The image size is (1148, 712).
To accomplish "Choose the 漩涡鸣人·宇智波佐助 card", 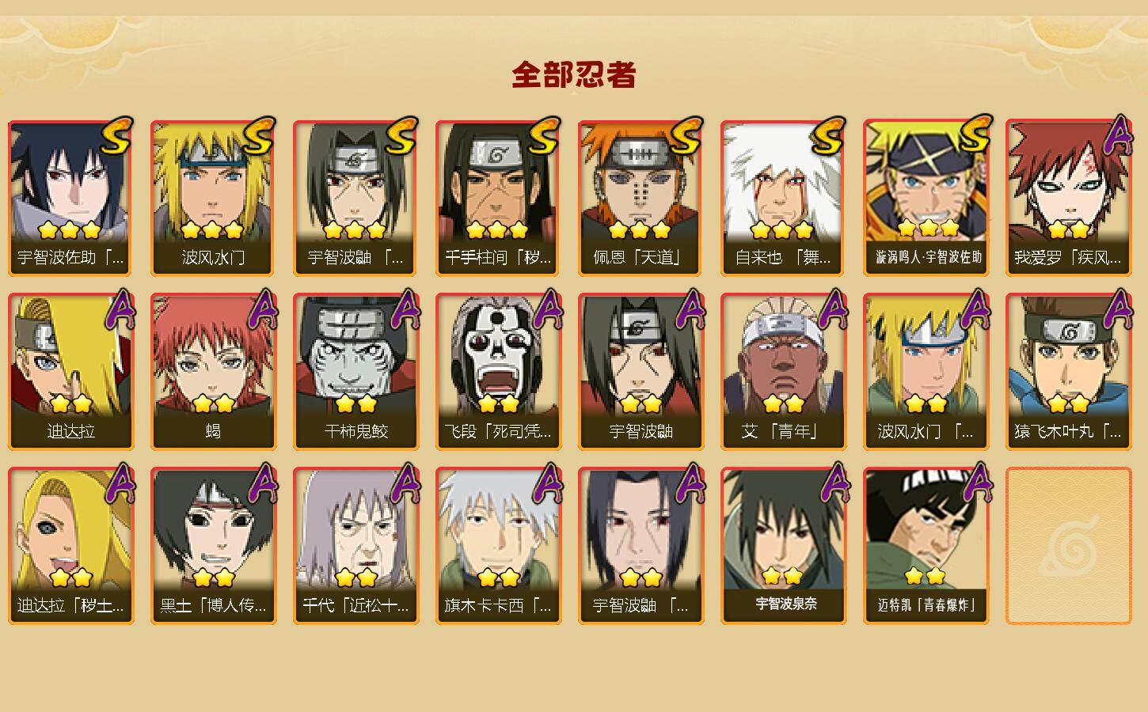I will point(926,198).
